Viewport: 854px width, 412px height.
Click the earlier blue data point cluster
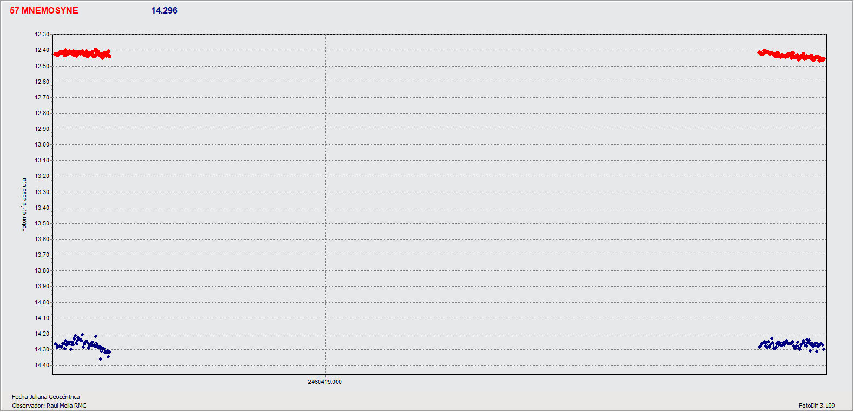(x=82, y=343)
